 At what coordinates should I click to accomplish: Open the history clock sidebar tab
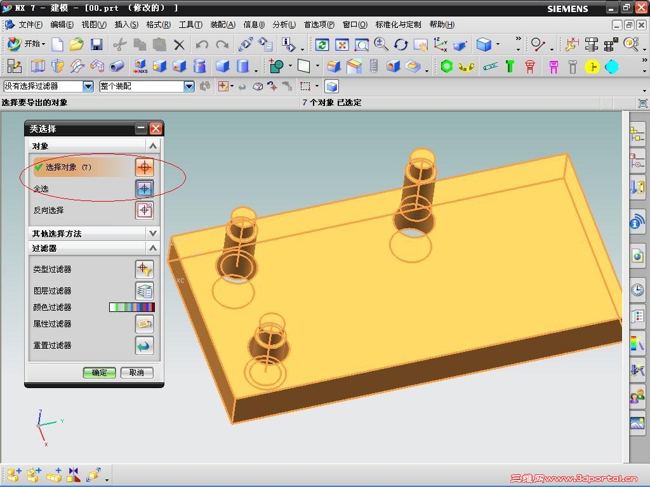(x=637, y=289)
